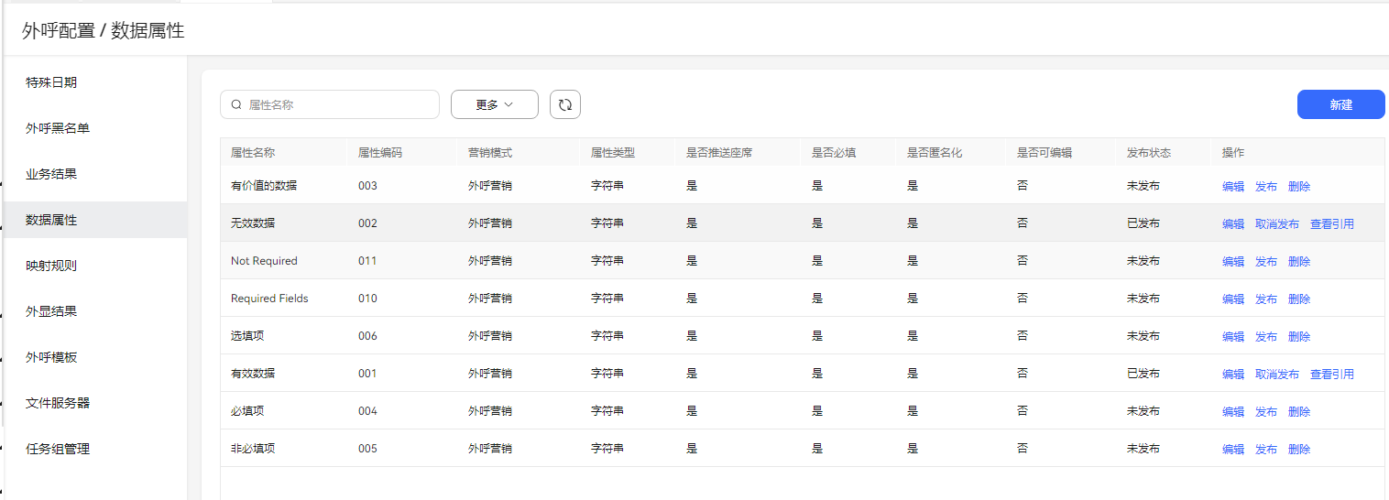
Task: Delete the 选填项 attribute
Action: 1299,336
